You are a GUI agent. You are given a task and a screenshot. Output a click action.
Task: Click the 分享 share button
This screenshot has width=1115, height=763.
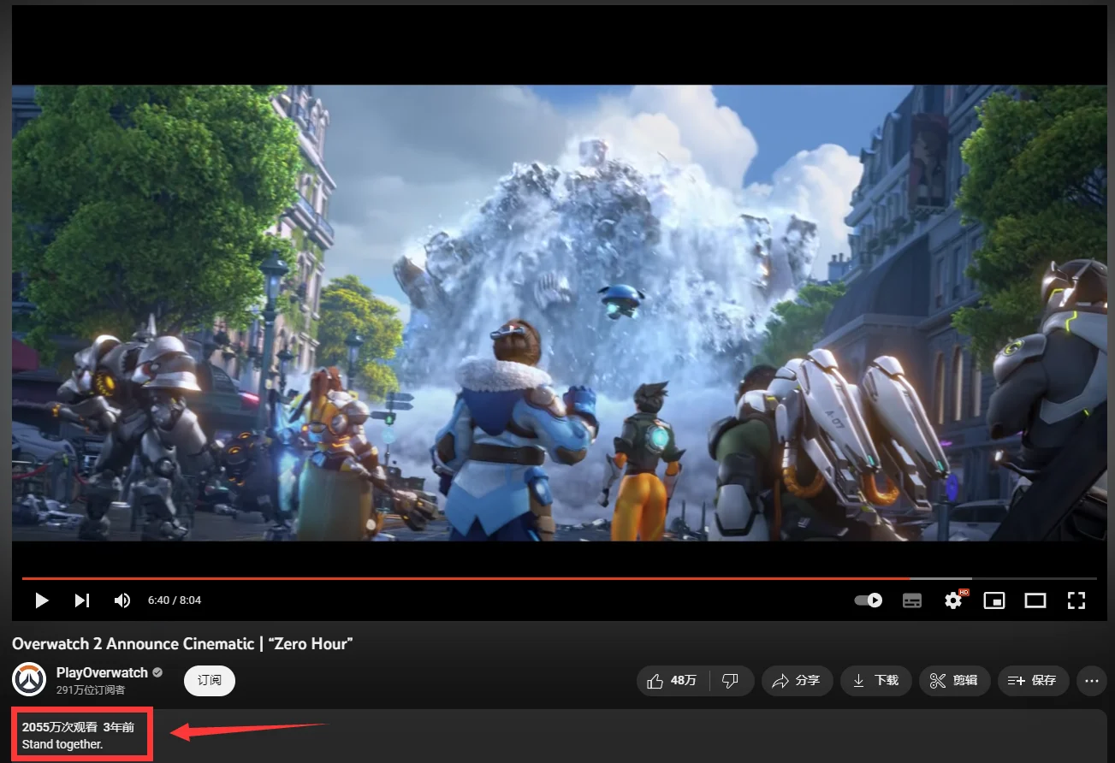click(x=796, y=681)
